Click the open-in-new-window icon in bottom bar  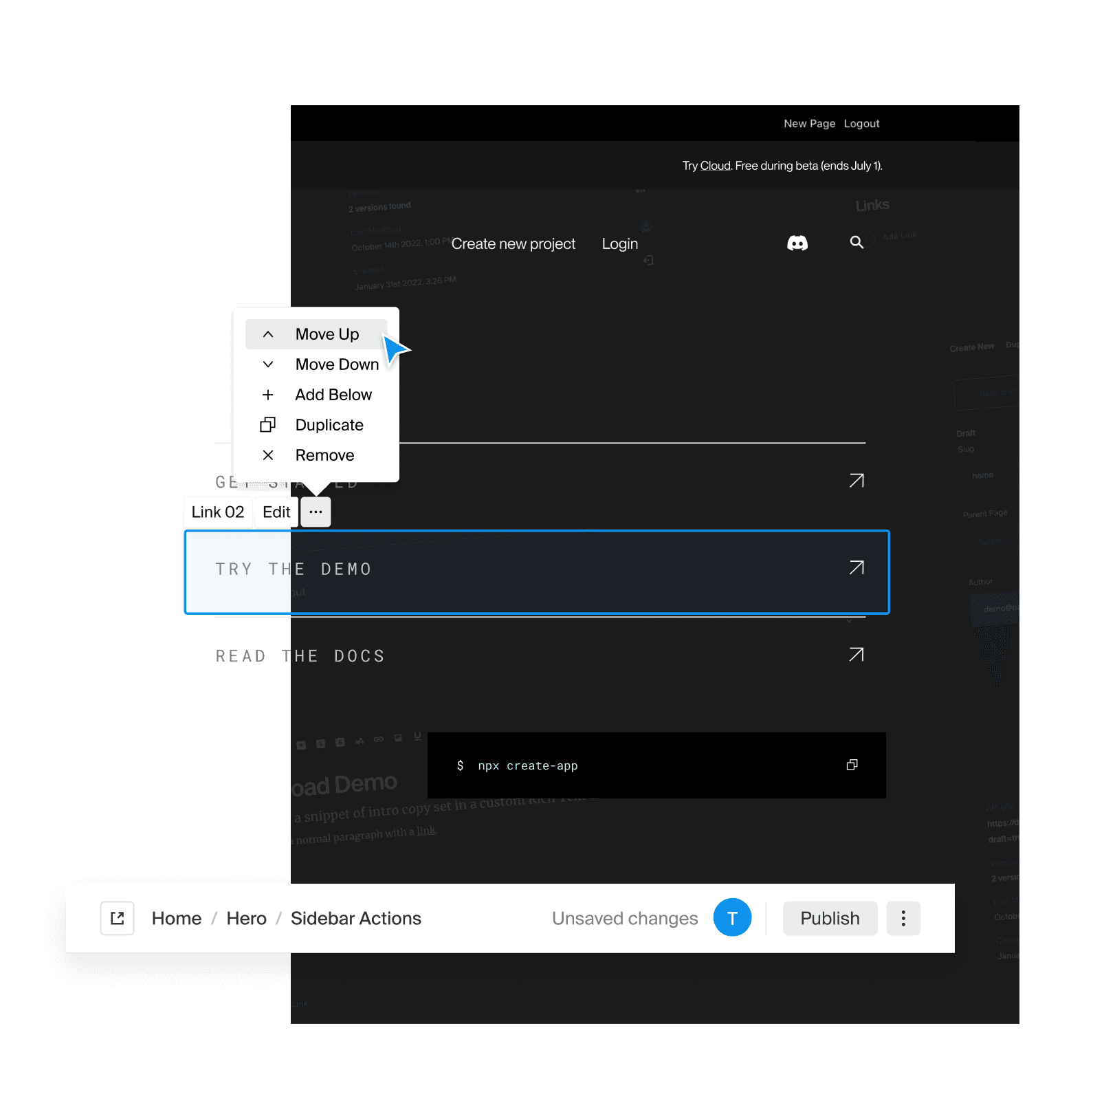(118, 918)
